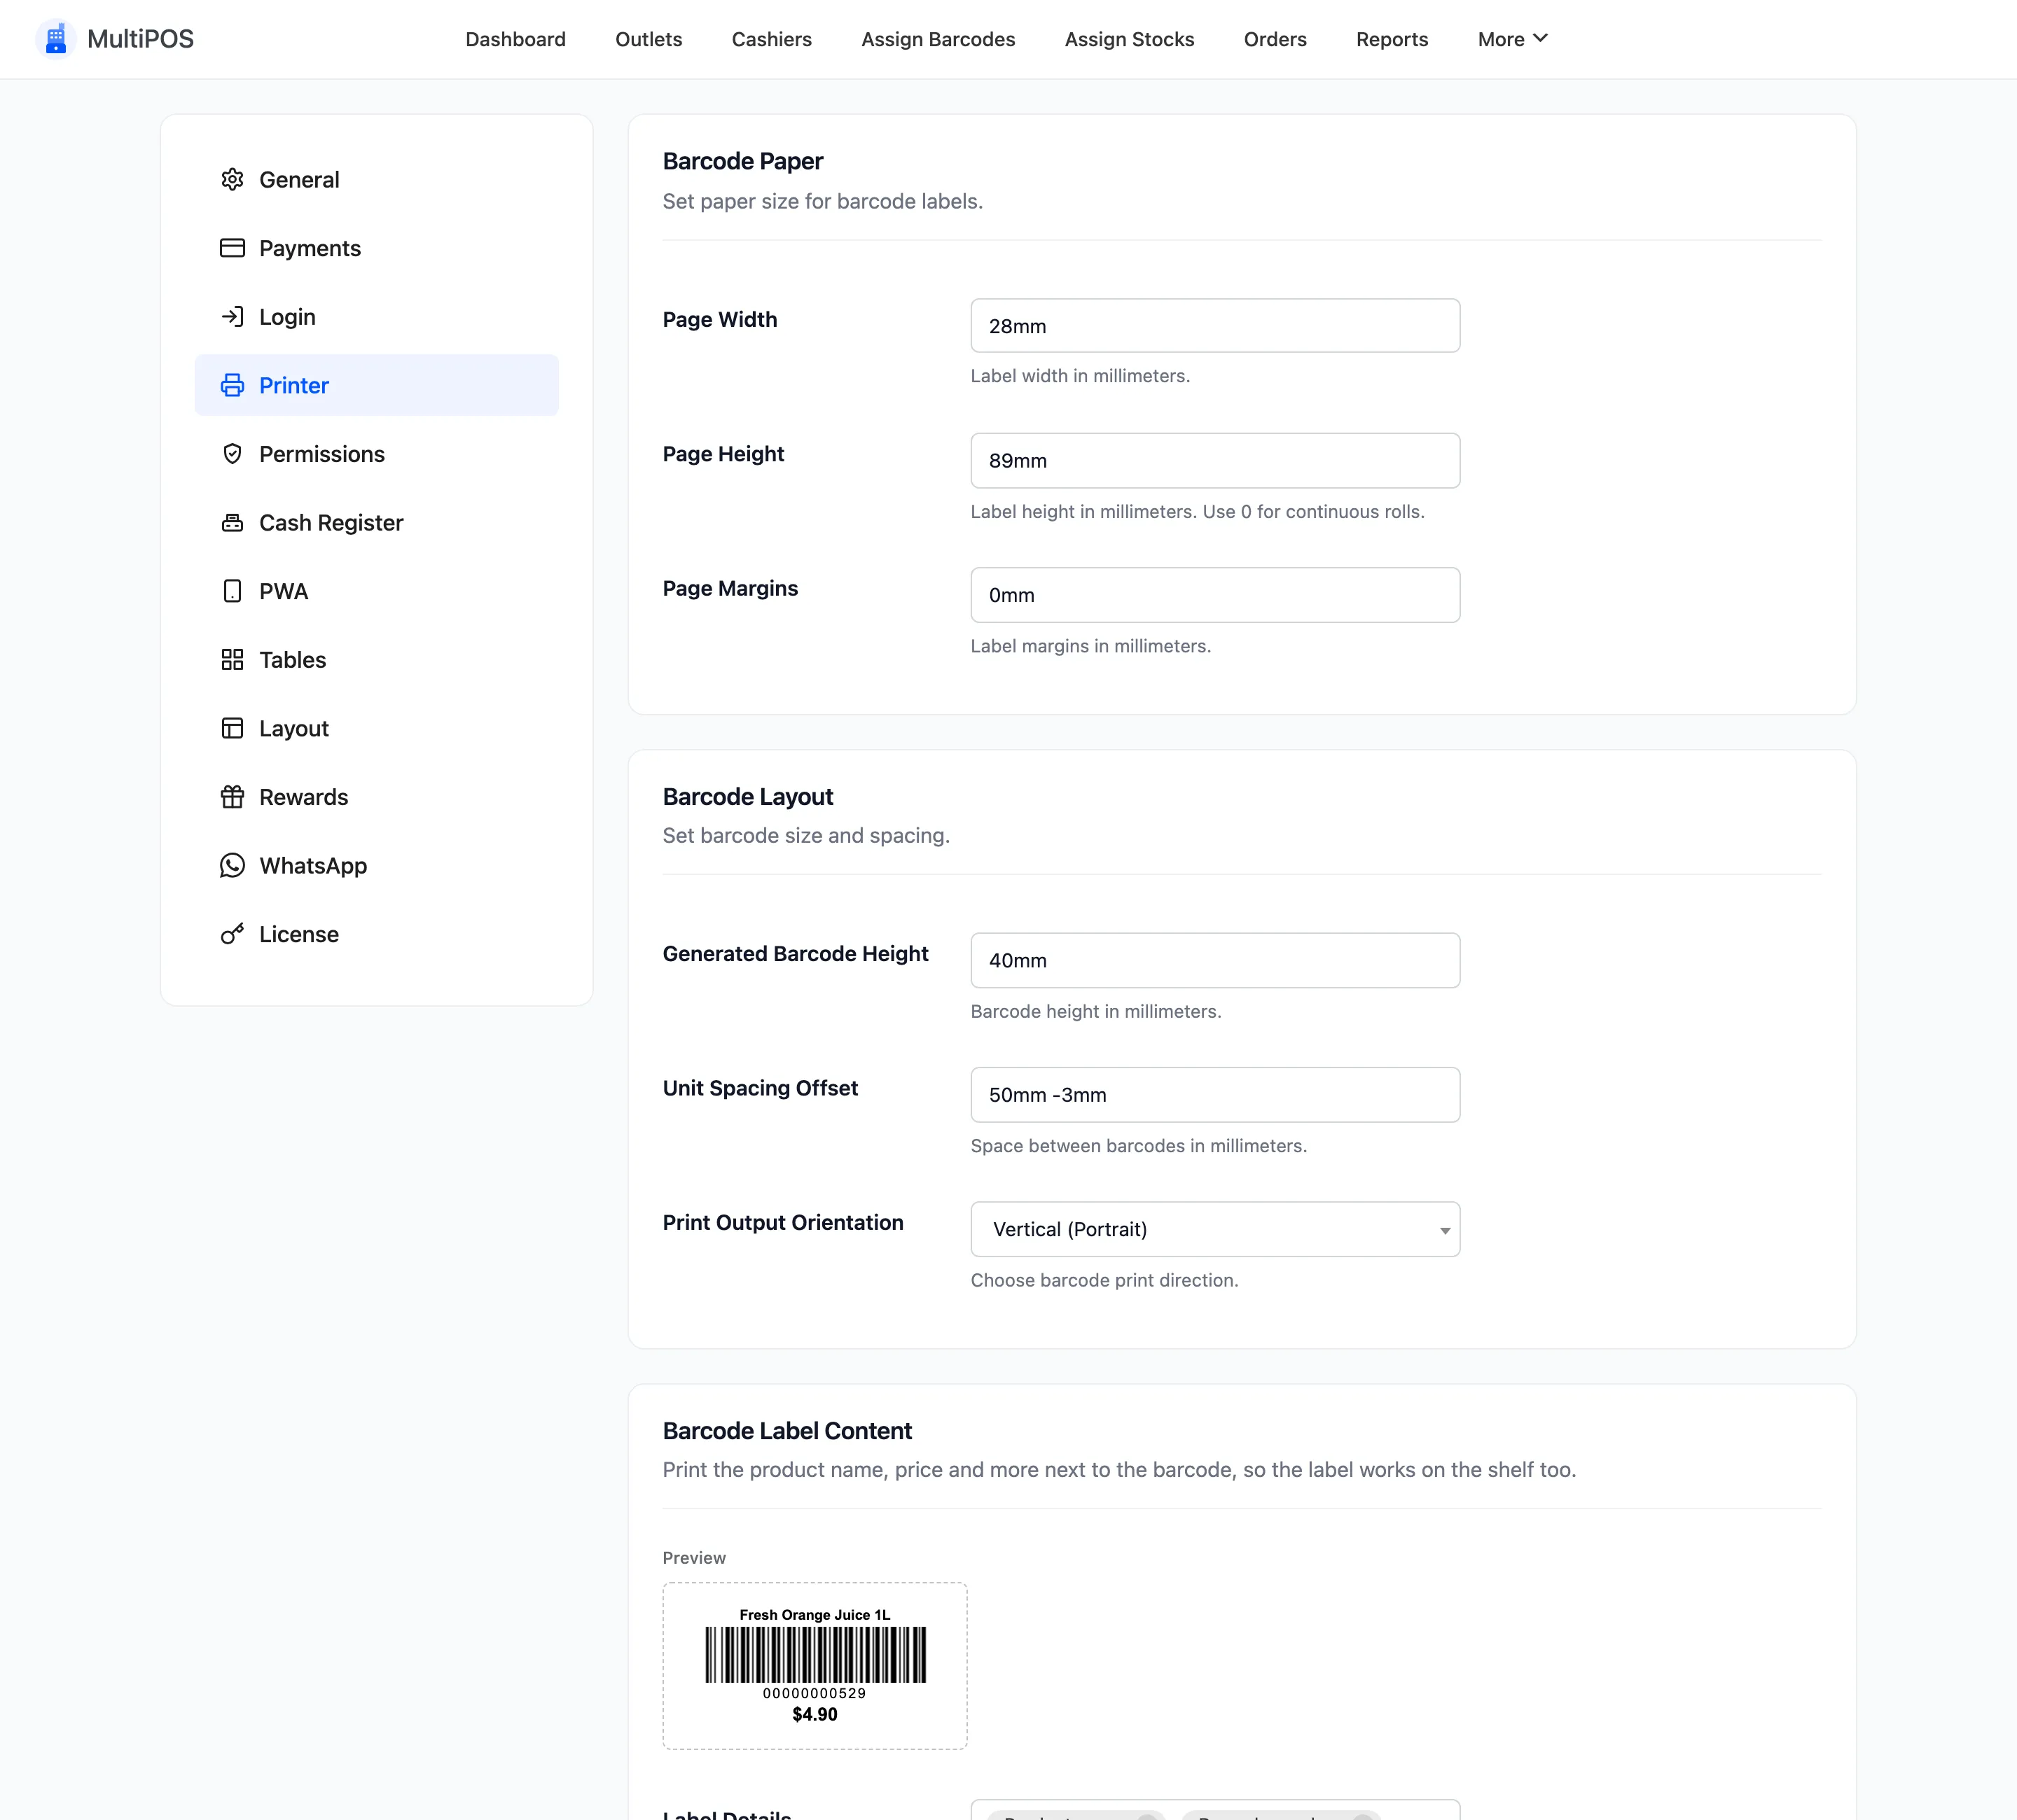The width and height of the screenshot is (2017, 1820).
Task: Open Tables settings
Action: coord(377,660)
